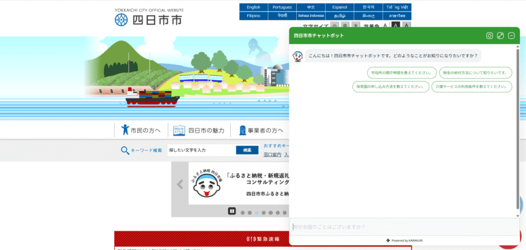Ask chatbot about nursing care service conditions

point(472,86)
